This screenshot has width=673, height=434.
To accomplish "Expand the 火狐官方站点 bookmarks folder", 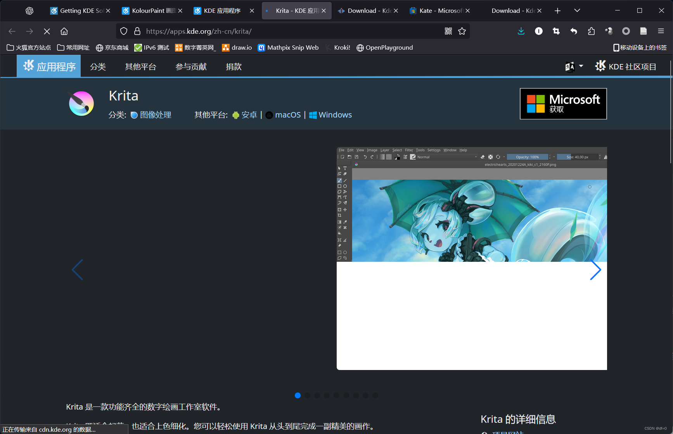I will (29, 47).
